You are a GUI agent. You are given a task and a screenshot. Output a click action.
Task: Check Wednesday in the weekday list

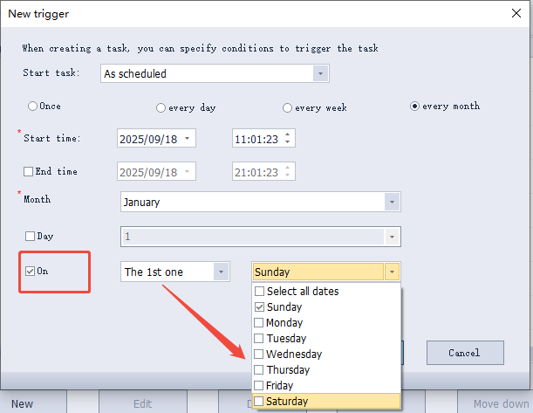point(259,354)
